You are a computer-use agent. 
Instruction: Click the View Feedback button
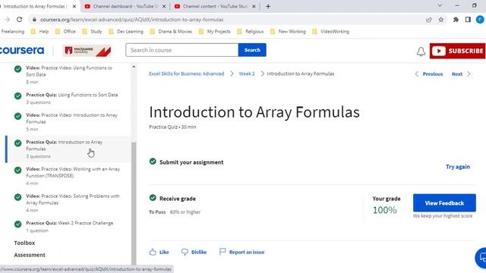pyautogui.click(x=444, y=203)
